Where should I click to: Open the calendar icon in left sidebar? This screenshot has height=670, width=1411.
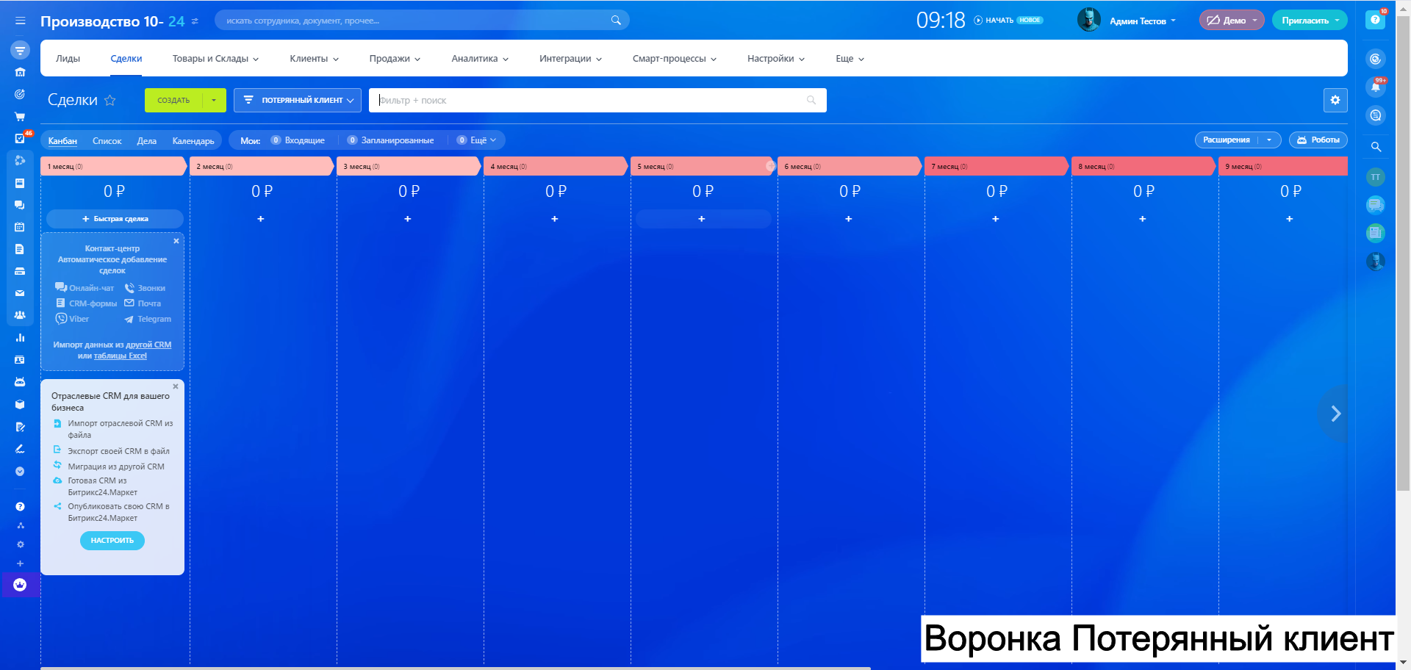tap(20, 227)
